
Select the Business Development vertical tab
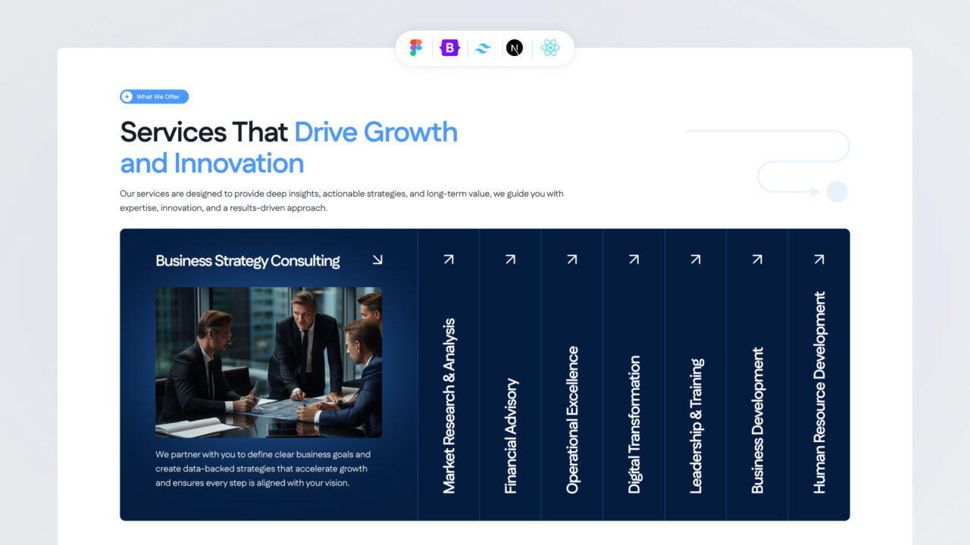click(757, 420)
